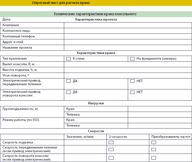This screenshot has width=192, height=162.
Task: Click the "Опросный лист для расчета крана" title
Action: 61,3
